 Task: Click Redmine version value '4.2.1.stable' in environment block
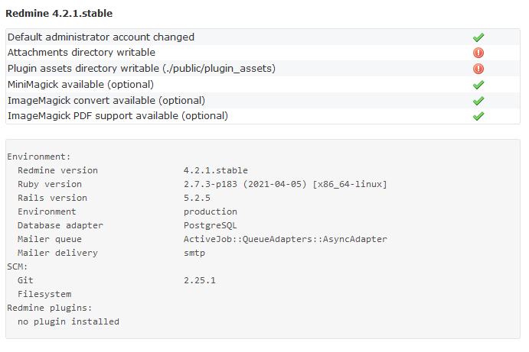coord(216,170)
